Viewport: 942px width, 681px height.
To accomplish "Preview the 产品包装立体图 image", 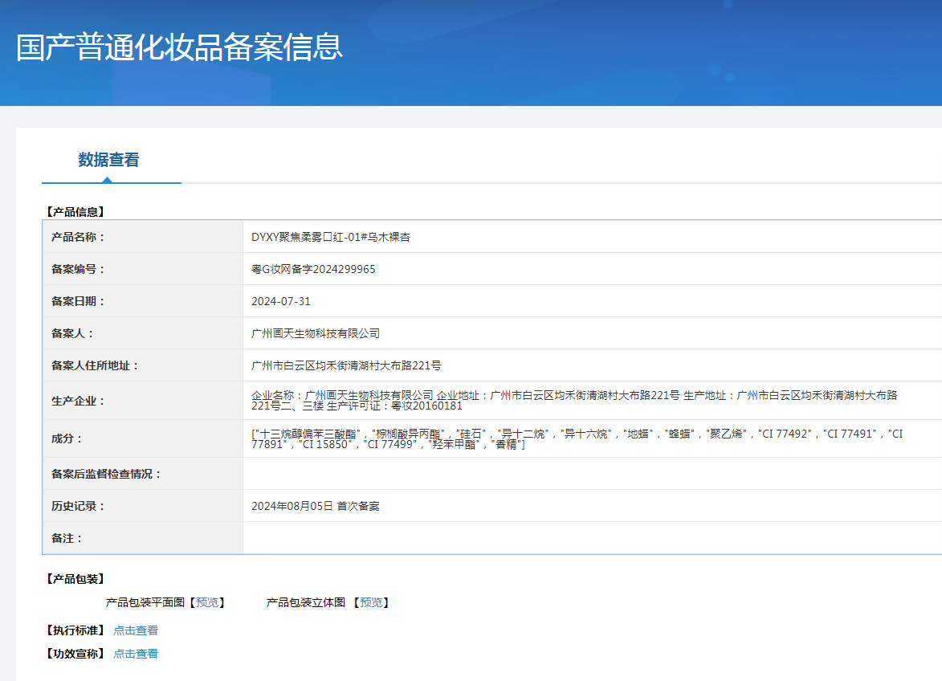I will [371, 602].
